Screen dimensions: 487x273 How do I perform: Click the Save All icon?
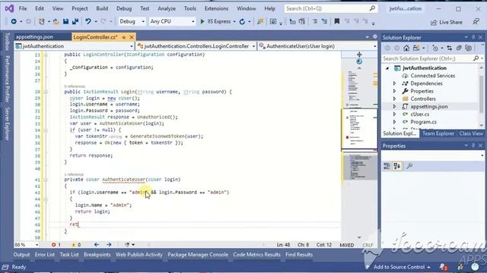[x=75, y=21]
